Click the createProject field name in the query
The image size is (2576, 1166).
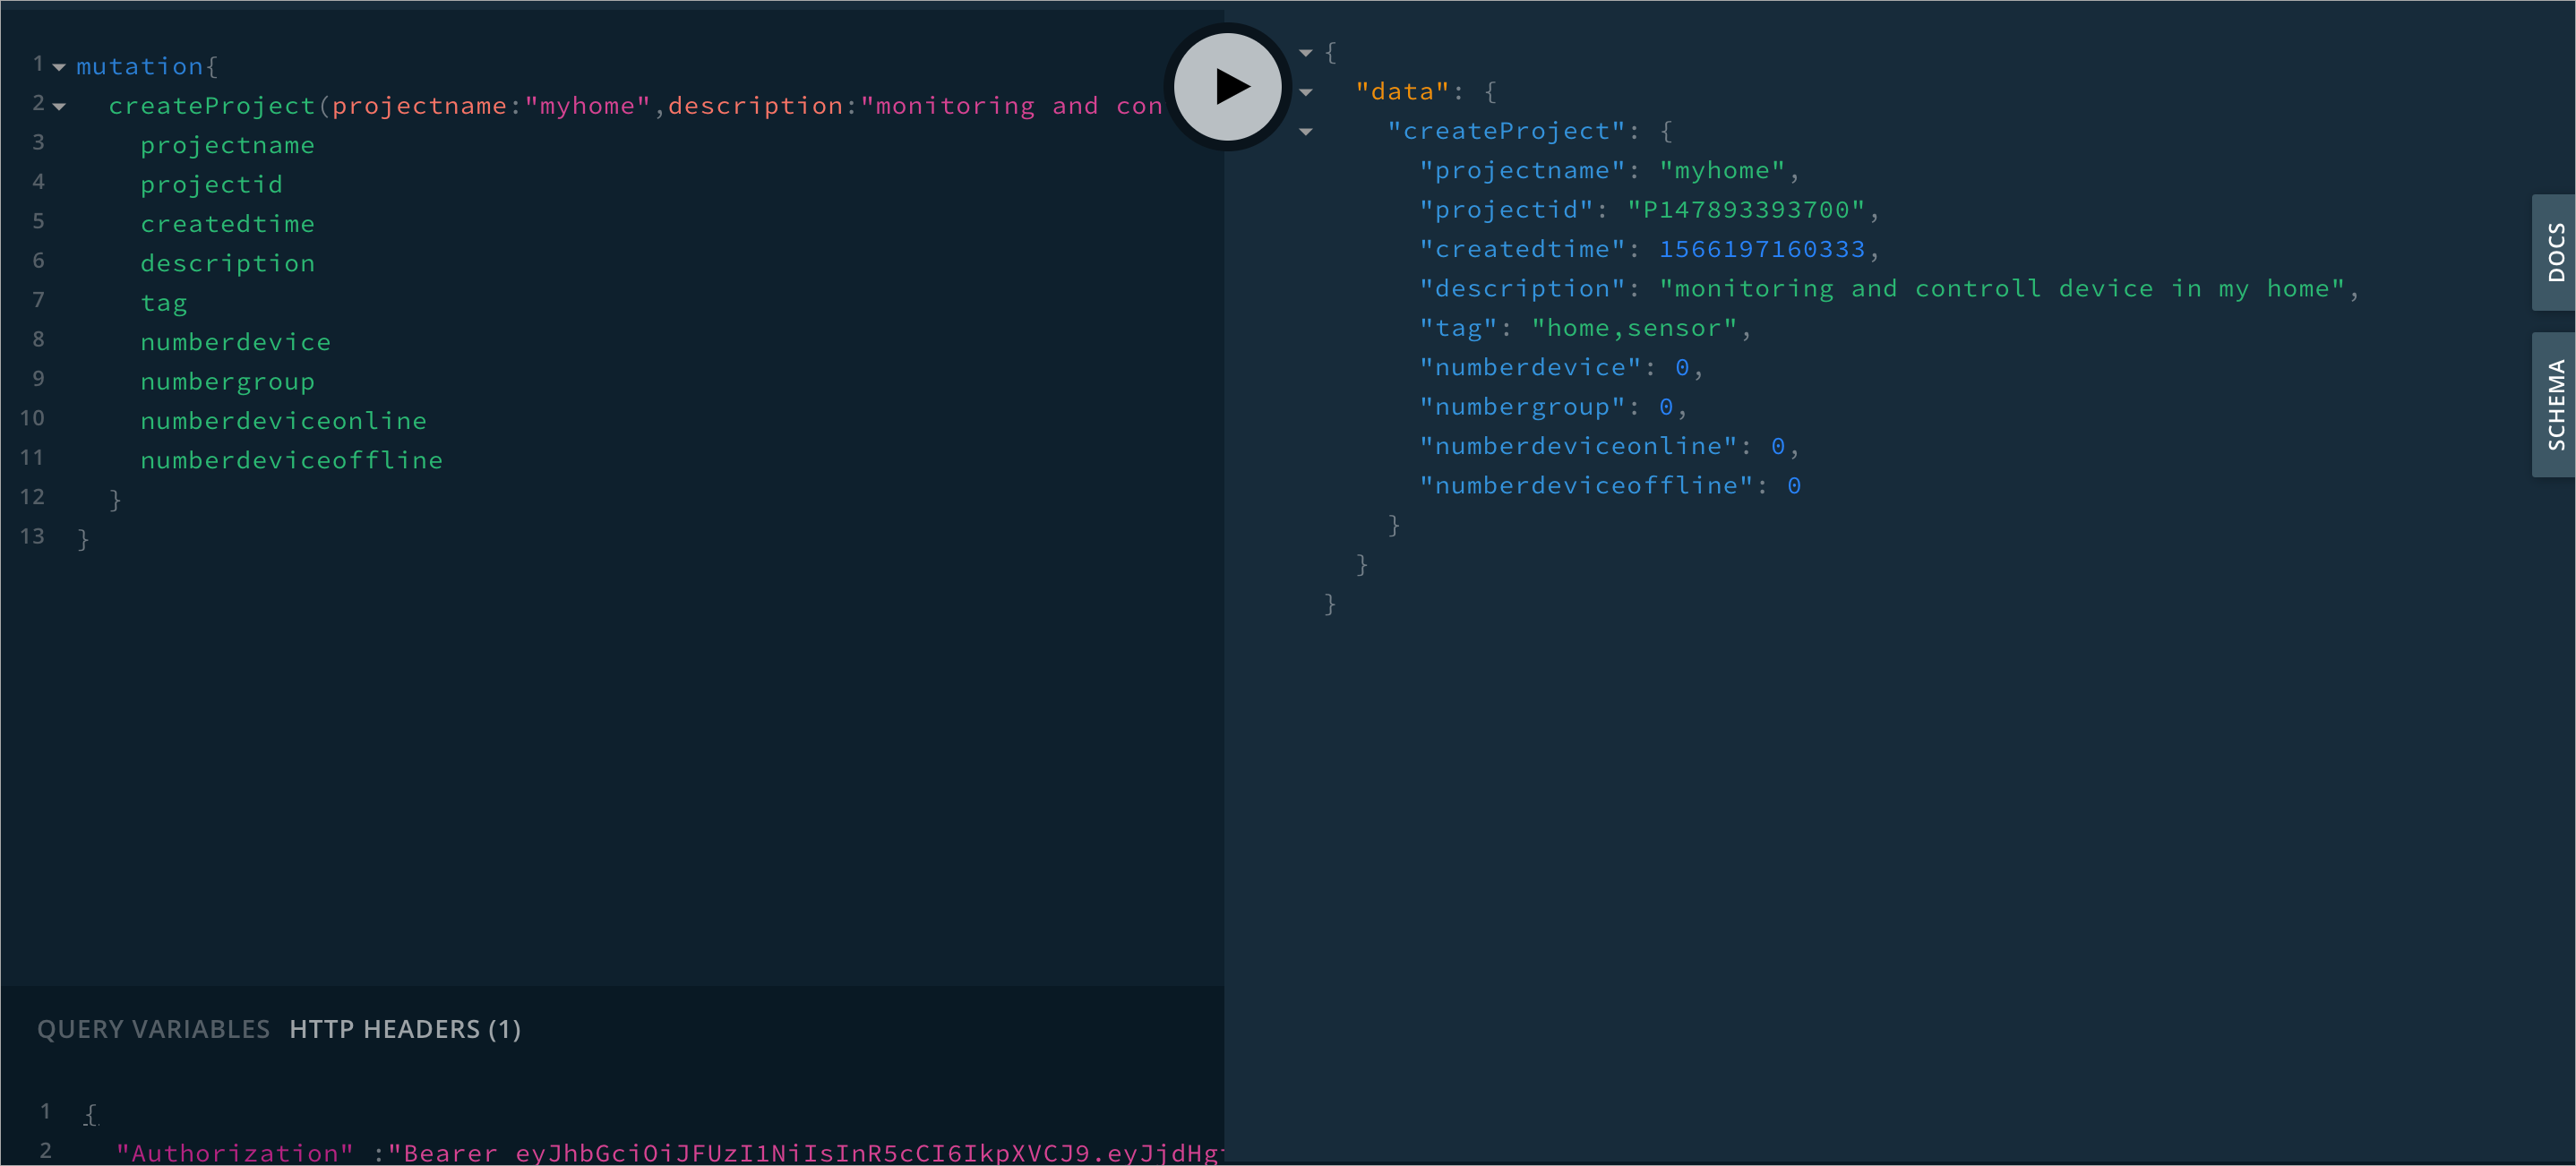point(212,106)
